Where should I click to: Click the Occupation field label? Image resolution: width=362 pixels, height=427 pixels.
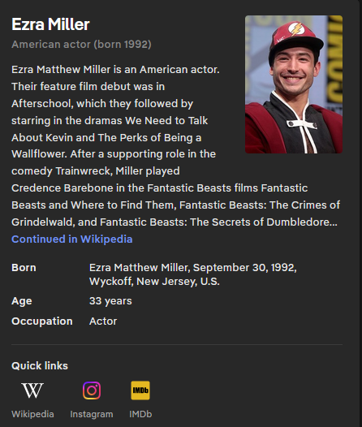42,321
